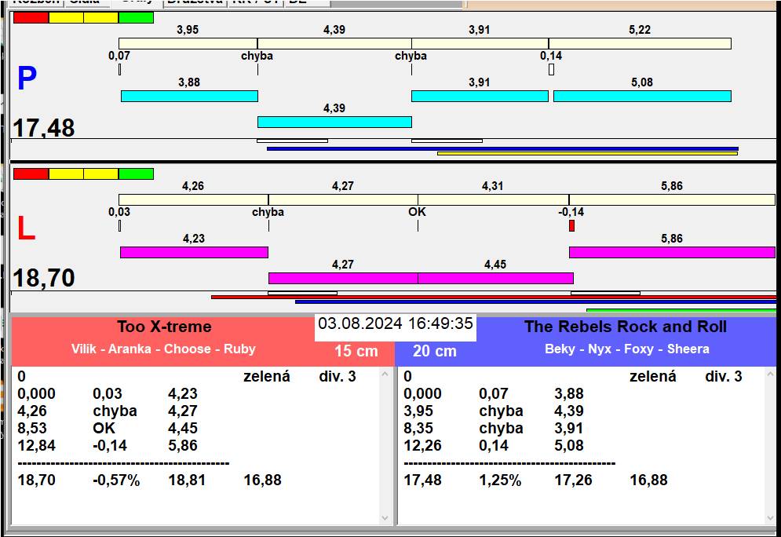Click the red start light in lane P
Image resolution: width=781 pixels, height=537 pixels.
click(31, 17)
